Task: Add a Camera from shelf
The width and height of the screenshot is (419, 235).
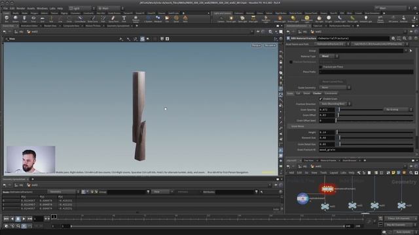Action: 221,19
